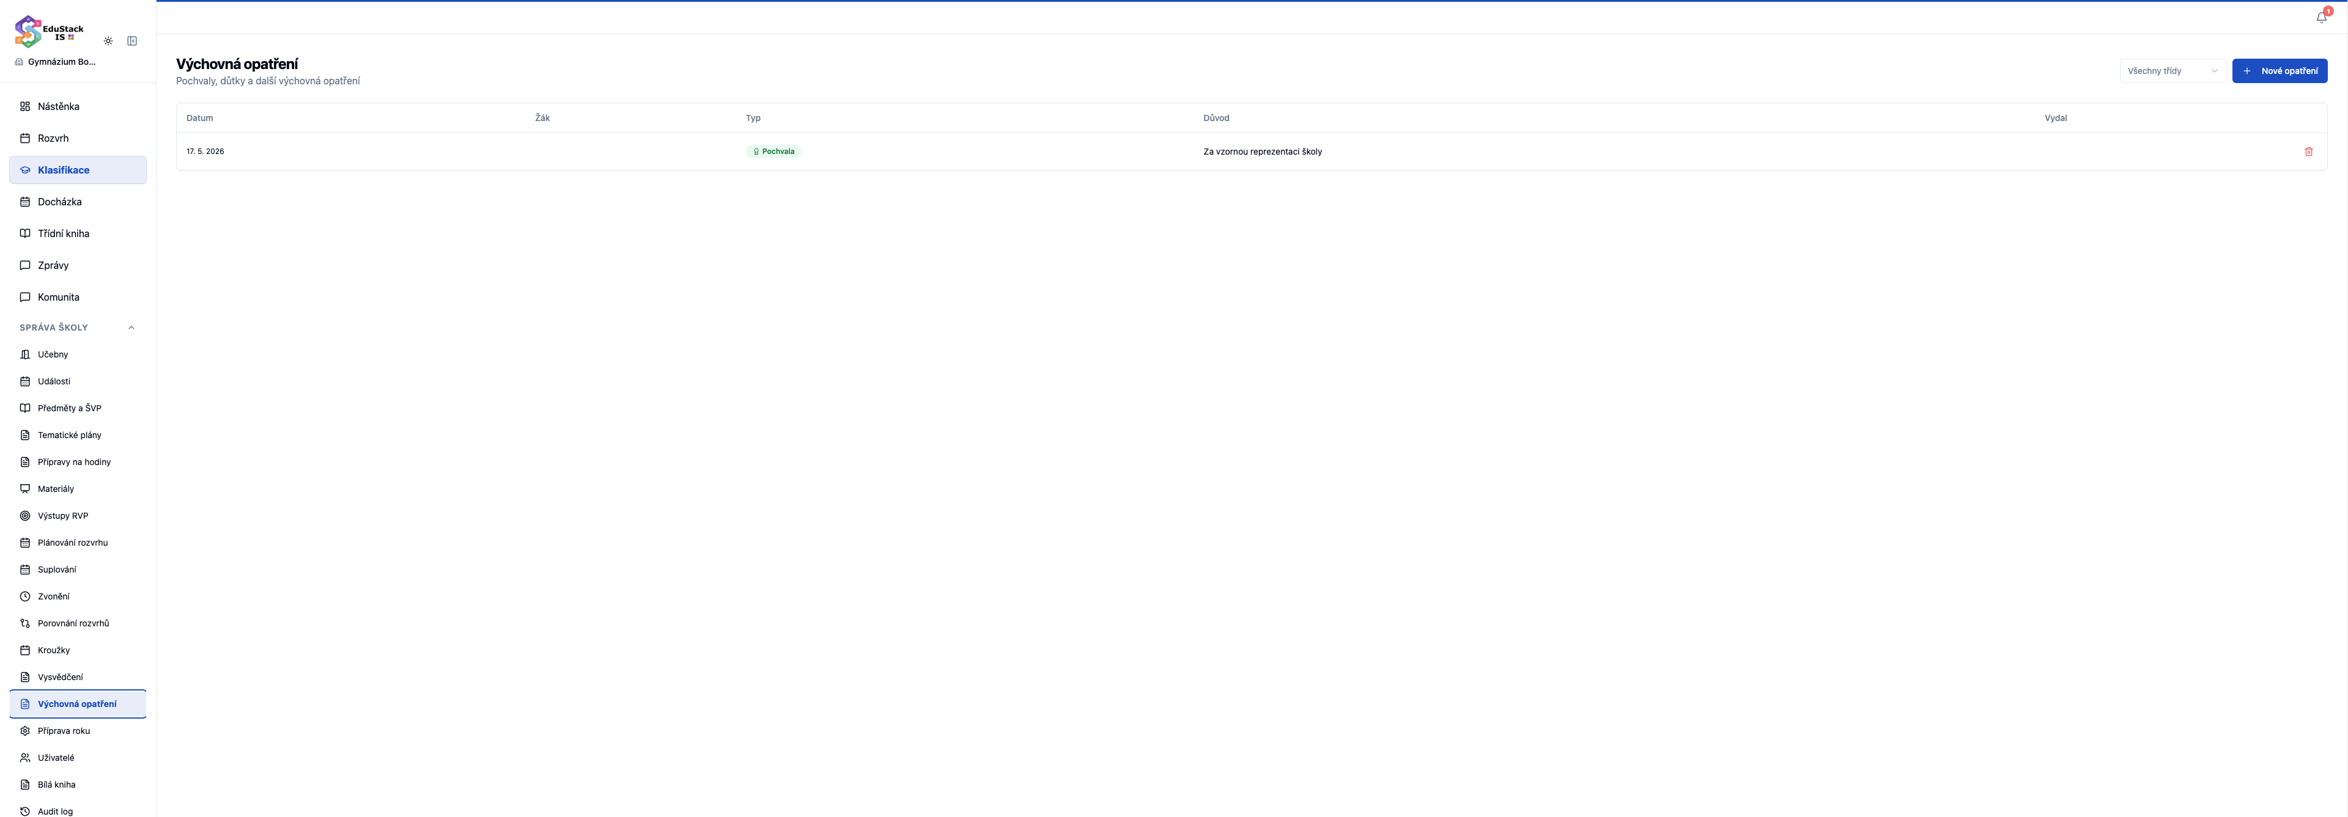Click the Docházka calendar icon
Screen dimensions: 2348x817
click(x=26, y=202)
